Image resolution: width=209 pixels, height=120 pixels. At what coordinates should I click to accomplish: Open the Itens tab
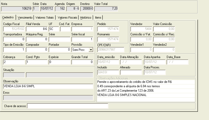click(x=98, y=18)
